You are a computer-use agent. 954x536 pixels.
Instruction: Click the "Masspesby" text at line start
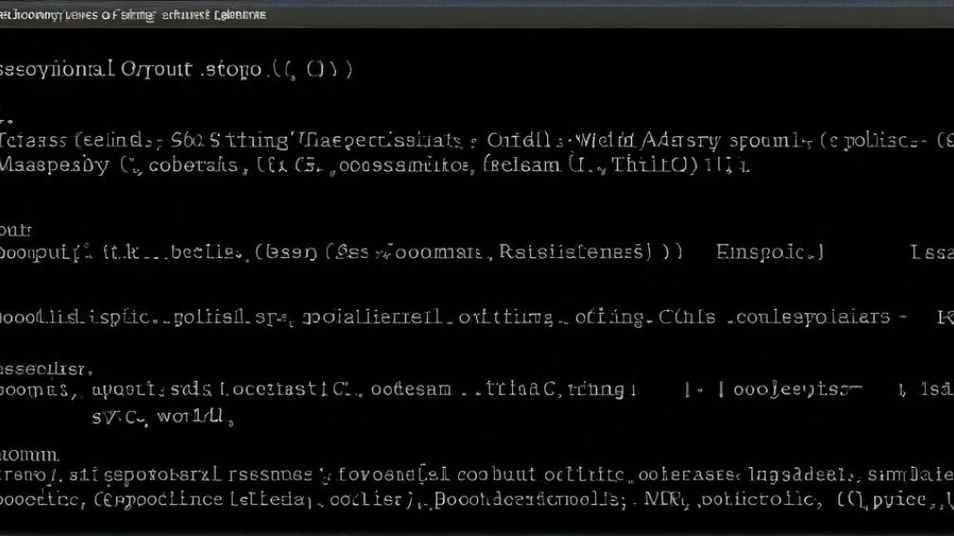tap(54, 166)
